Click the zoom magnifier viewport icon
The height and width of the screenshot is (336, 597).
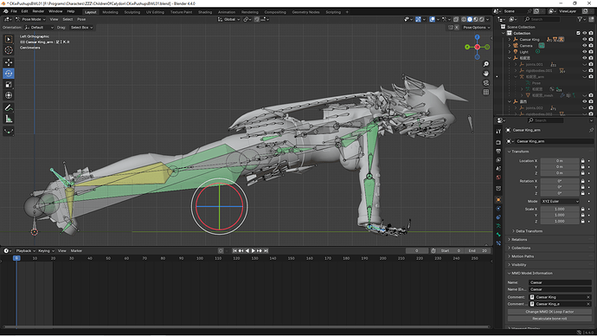coord(486,64)
